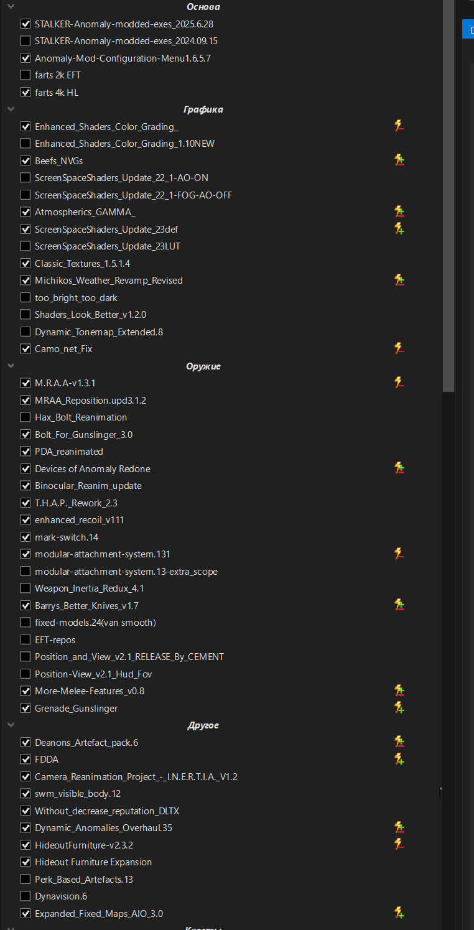The width and height of the screenshot is (474, 930).
Task: Click conflict flag icon for Enhanced_Shaders_Color_Grading_
Action: 399,126
